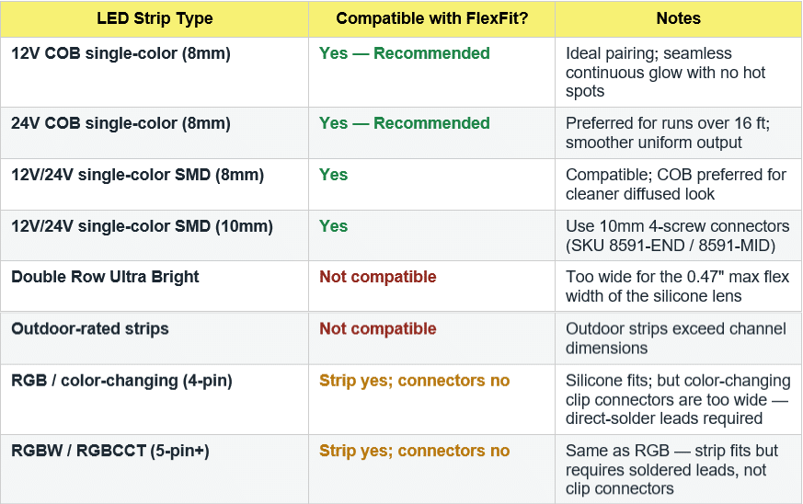Click the "Outdoor strips exceed channel dimensions" note

675,338
